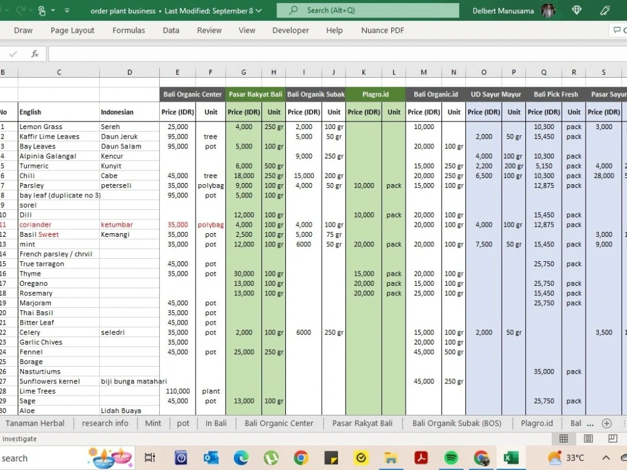The width and height of the screenshot is (627, 470).
Task: Switch to Bali Organik Subak (BOS) sheet tab
Action: (x=456, y=423)
